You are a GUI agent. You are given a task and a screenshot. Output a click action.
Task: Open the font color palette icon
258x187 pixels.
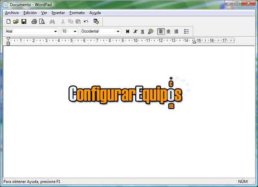(x=150, y=31)
